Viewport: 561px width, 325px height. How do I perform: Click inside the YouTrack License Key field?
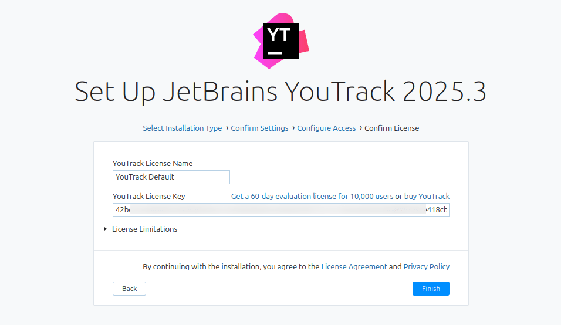(x=280, y=210)
